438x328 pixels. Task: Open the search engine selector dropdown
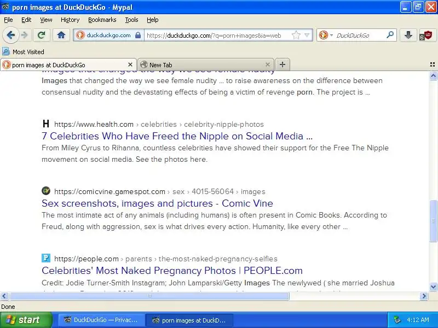pyautogui.click(x=326, y=36)
